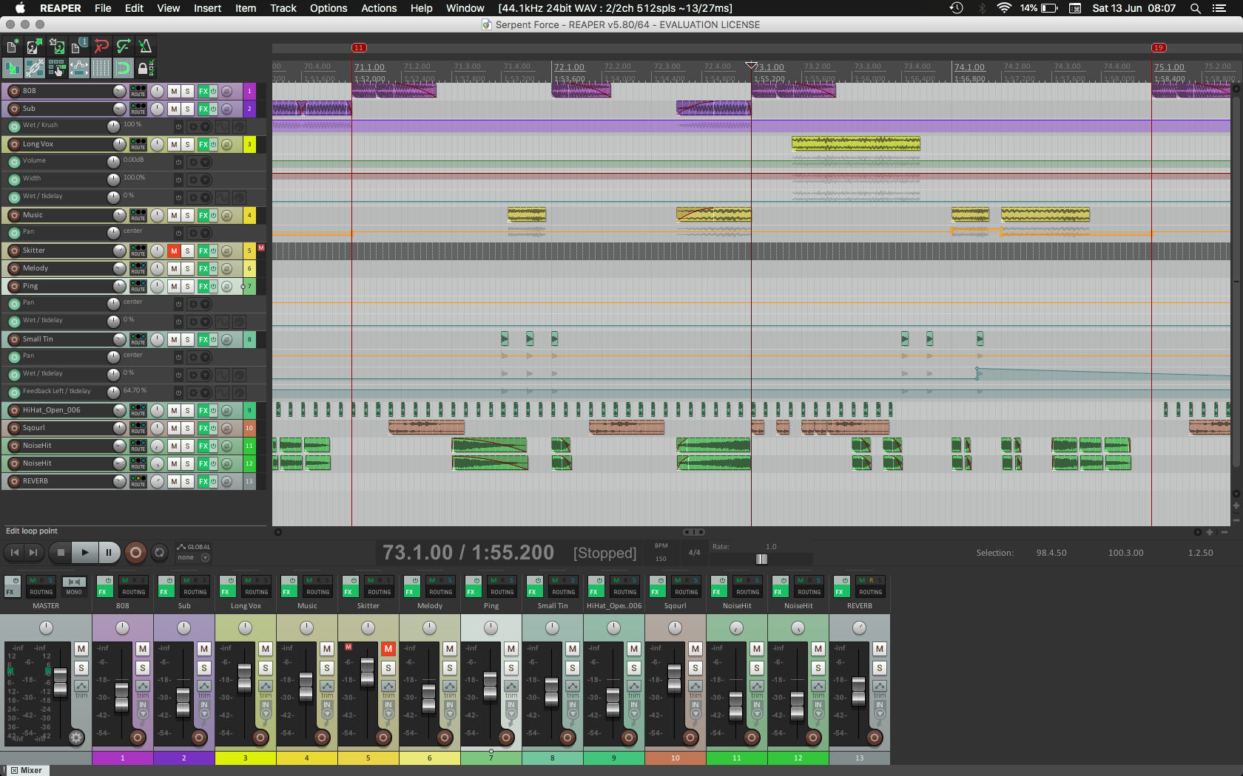
Task: Open LFO shape for Wet / Krush envelope
Action: (x=223, y=126)
